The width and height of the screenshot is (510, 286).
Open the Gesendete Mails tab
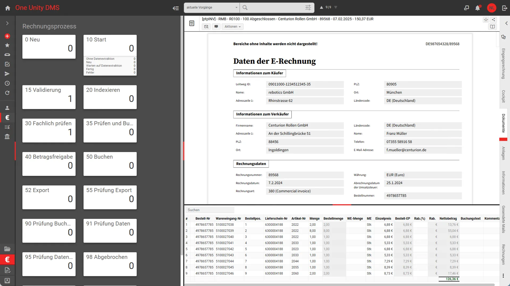point(503,219)
